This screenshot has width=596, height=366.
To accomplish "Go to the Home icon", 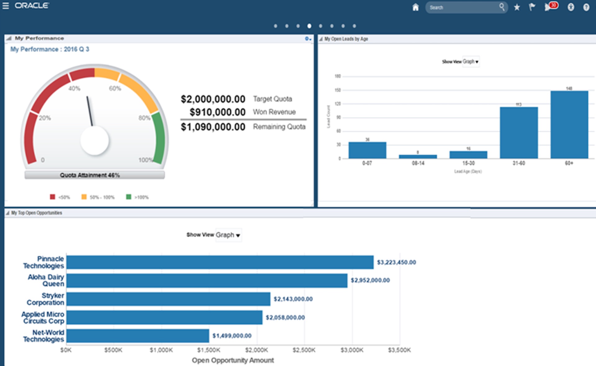I will point(415,7).
